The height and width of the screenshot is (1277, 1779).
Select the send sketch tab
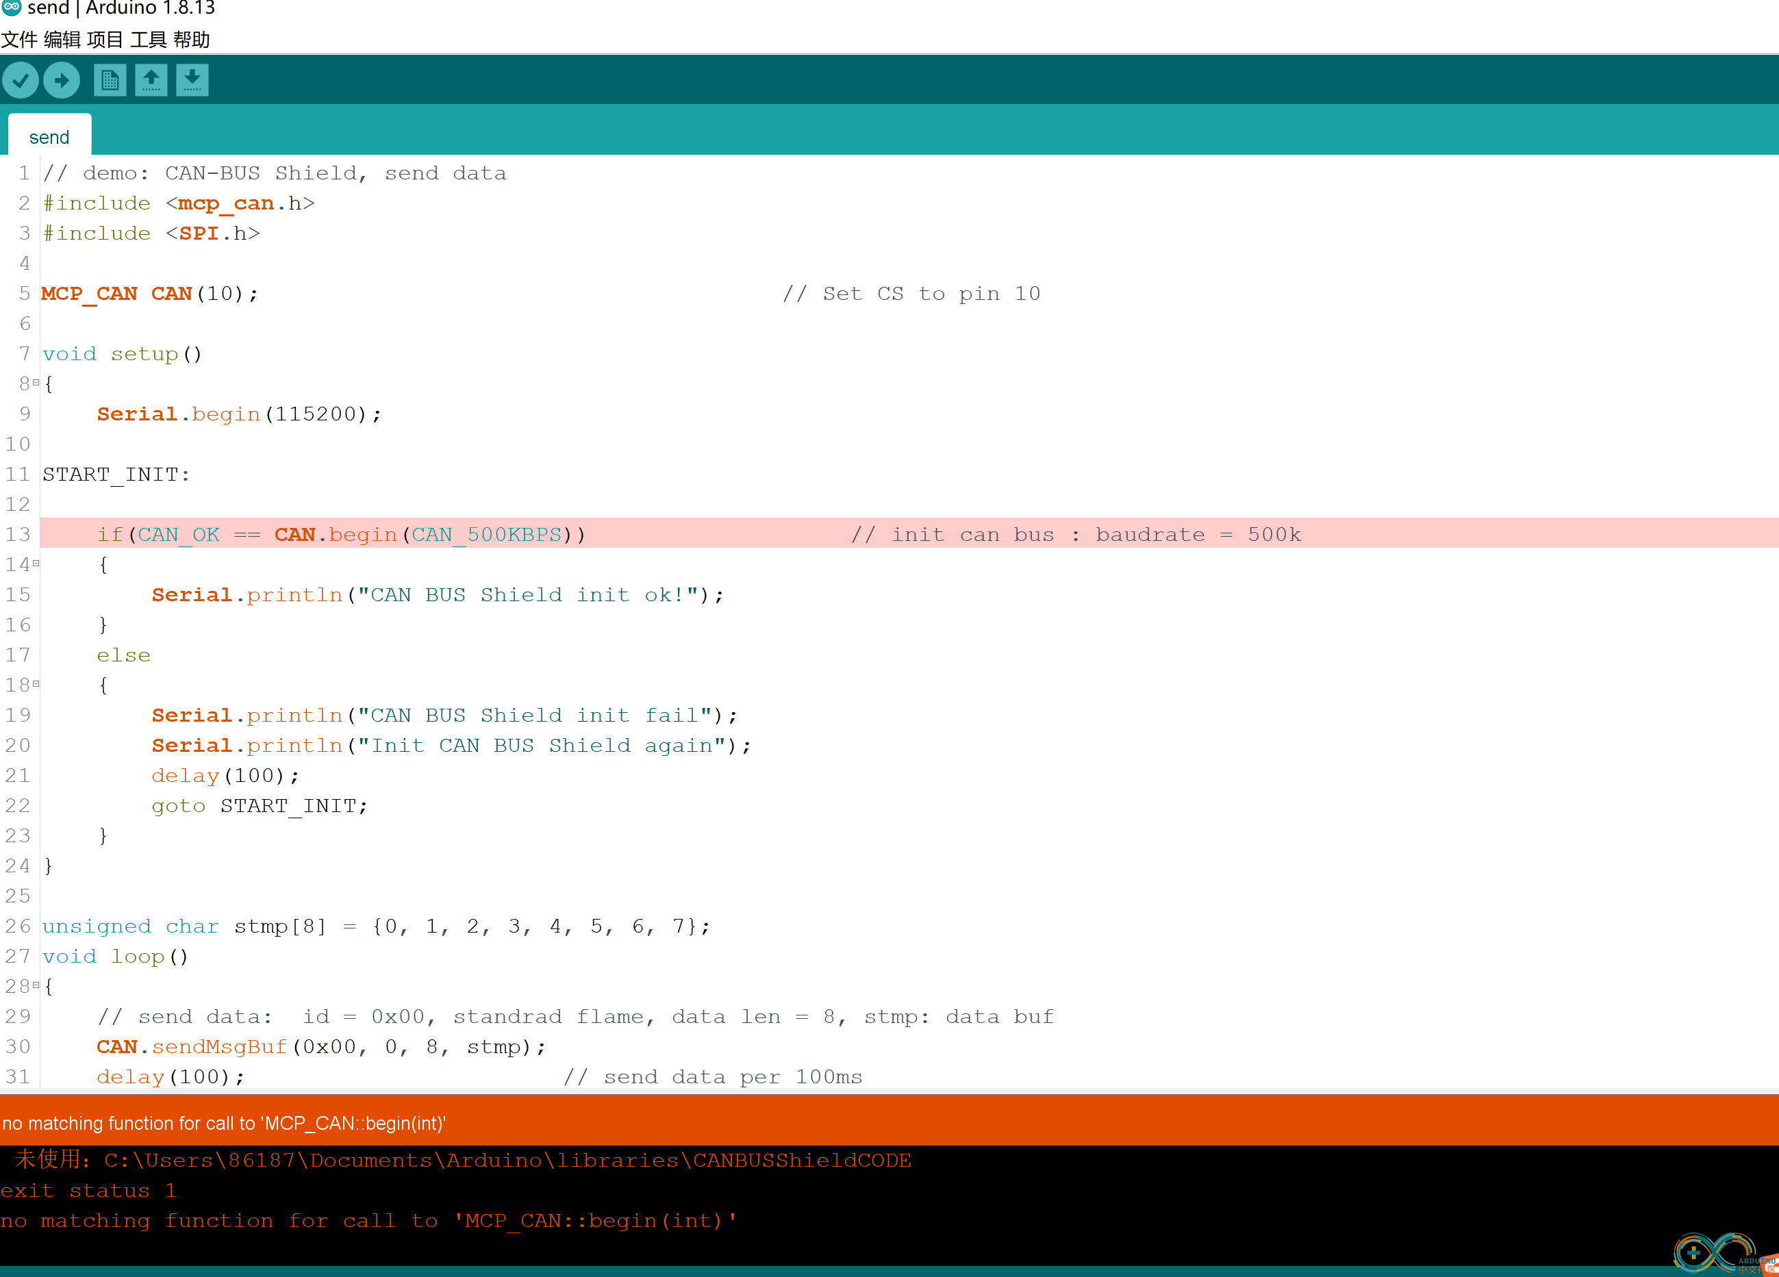[x=49, y=136]
